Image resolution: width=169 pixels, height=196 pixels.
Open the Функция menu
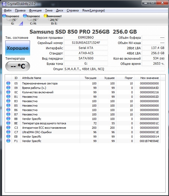[x=35, y=10]
